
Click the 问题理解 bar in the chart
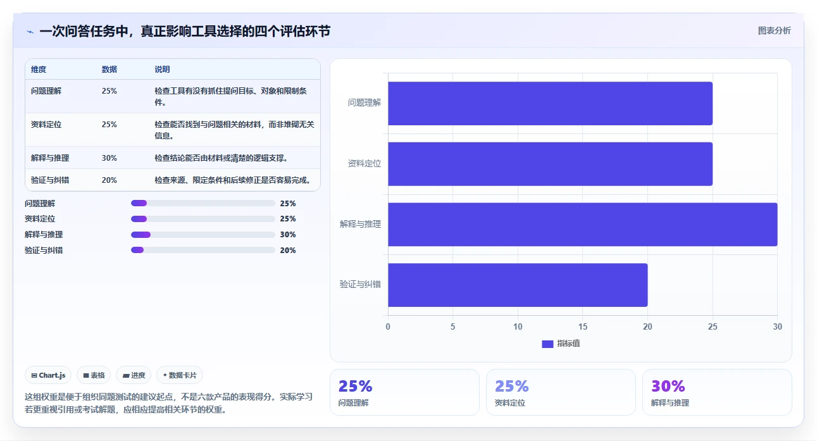click(550, 103)
